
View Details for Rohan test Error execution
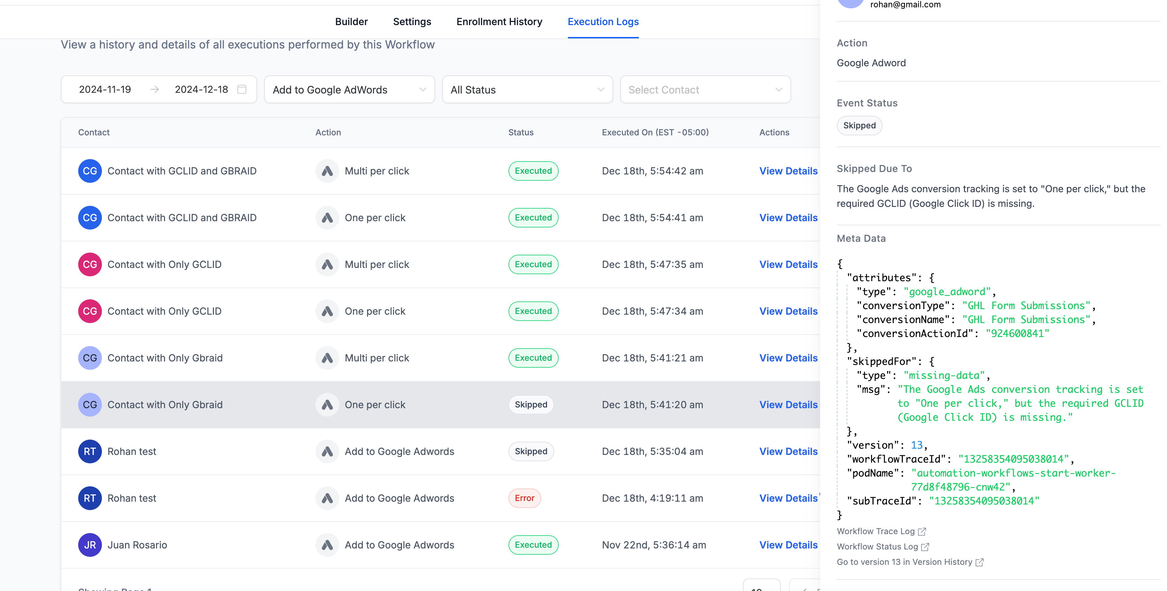pos(788,498)
